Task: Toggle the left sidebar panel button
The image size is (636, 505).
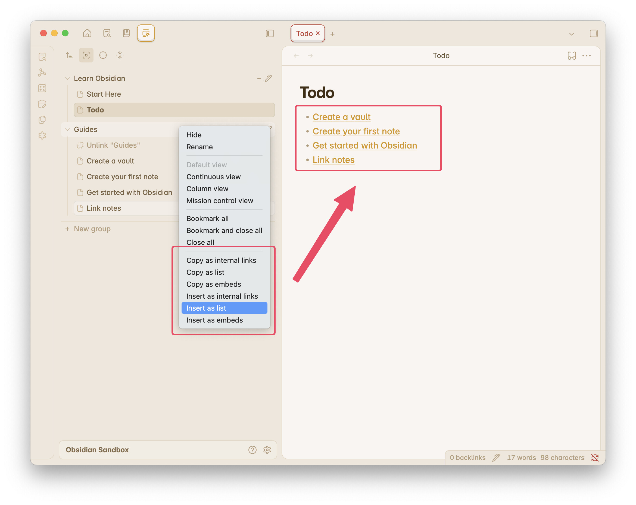Action: [270, 33]
